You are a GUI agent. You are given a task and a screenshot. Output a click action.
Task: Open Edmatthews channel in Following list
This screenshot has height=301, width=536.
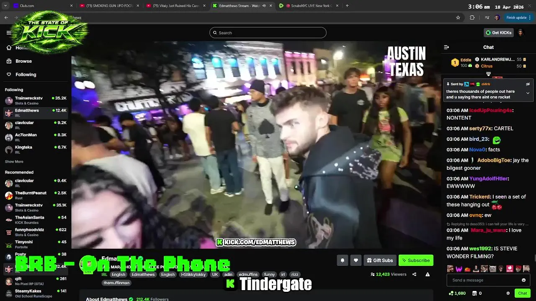[x=36, y=113]
